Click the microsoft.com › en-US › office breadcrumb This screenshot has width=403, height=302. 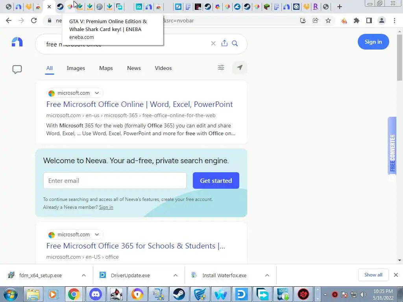point(83,257)
